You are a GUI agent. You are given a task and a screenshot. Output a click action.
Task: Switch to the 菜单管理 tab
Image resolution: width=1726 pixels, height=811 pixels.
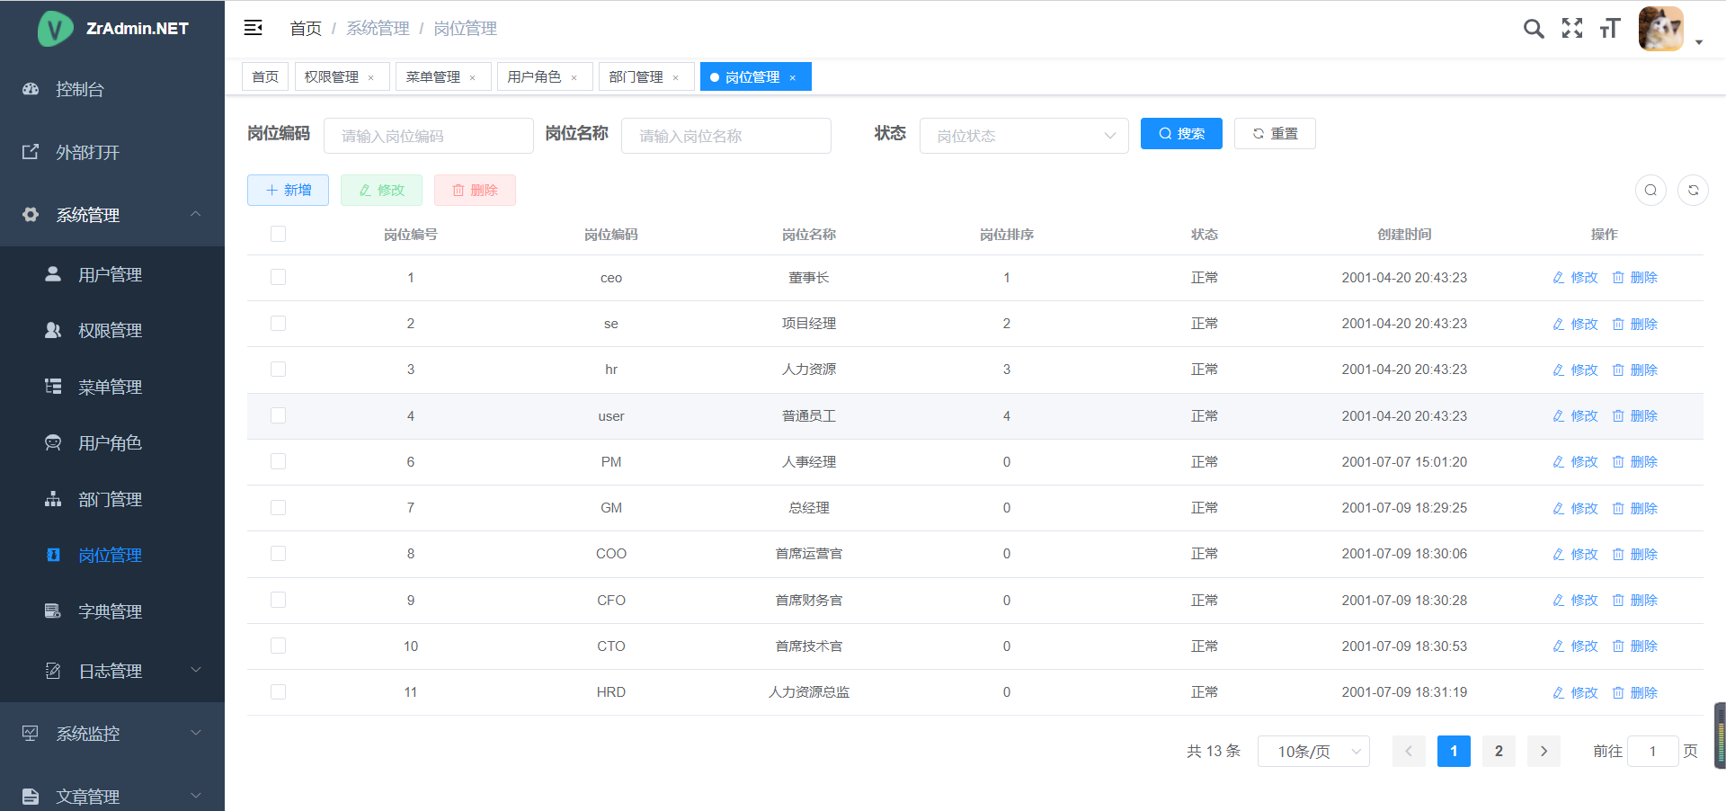click(433, 77)
